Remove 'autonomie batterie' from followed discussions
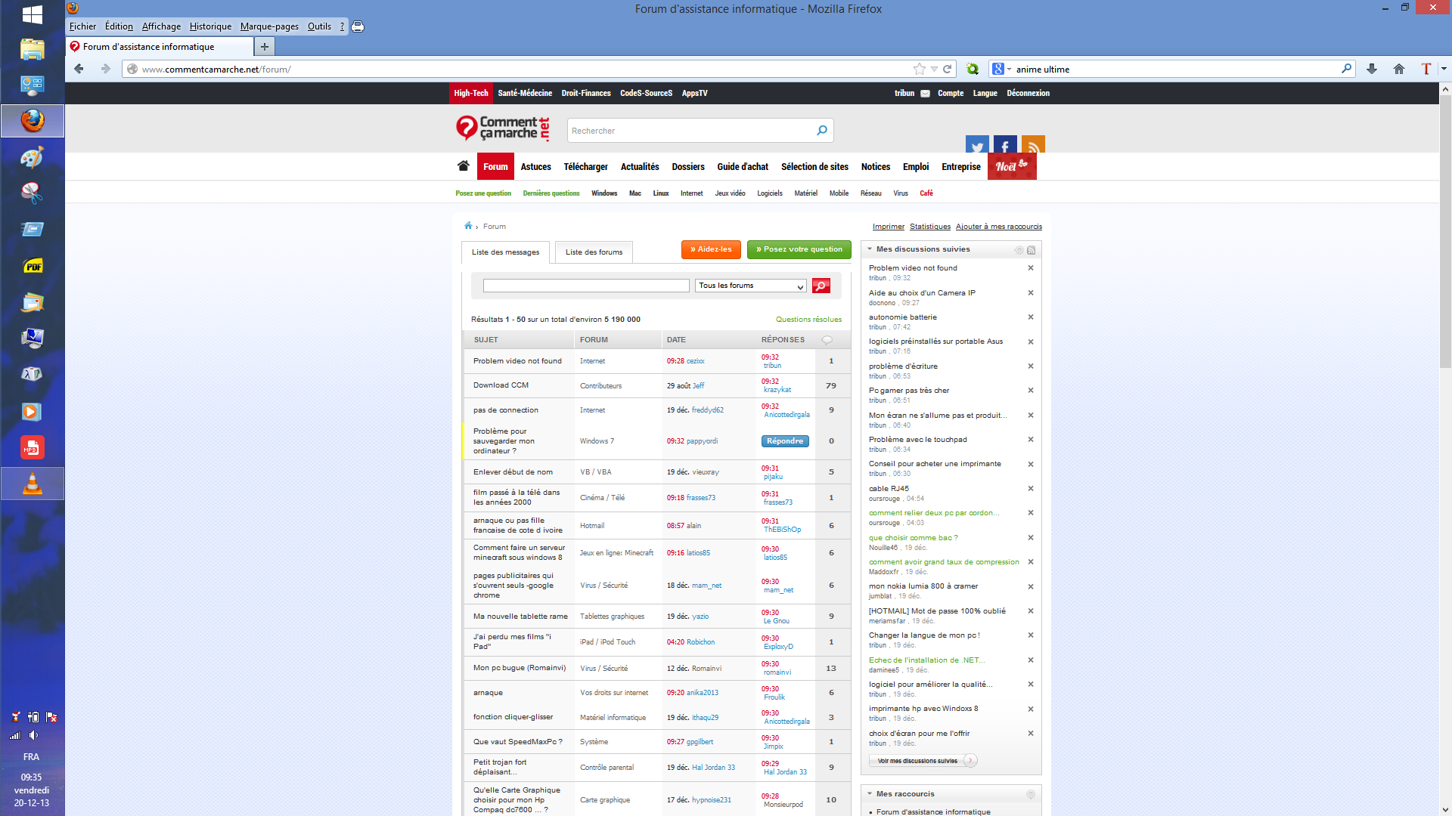1452x816 pixels. pyautogui.click(x=1030, y=317)
